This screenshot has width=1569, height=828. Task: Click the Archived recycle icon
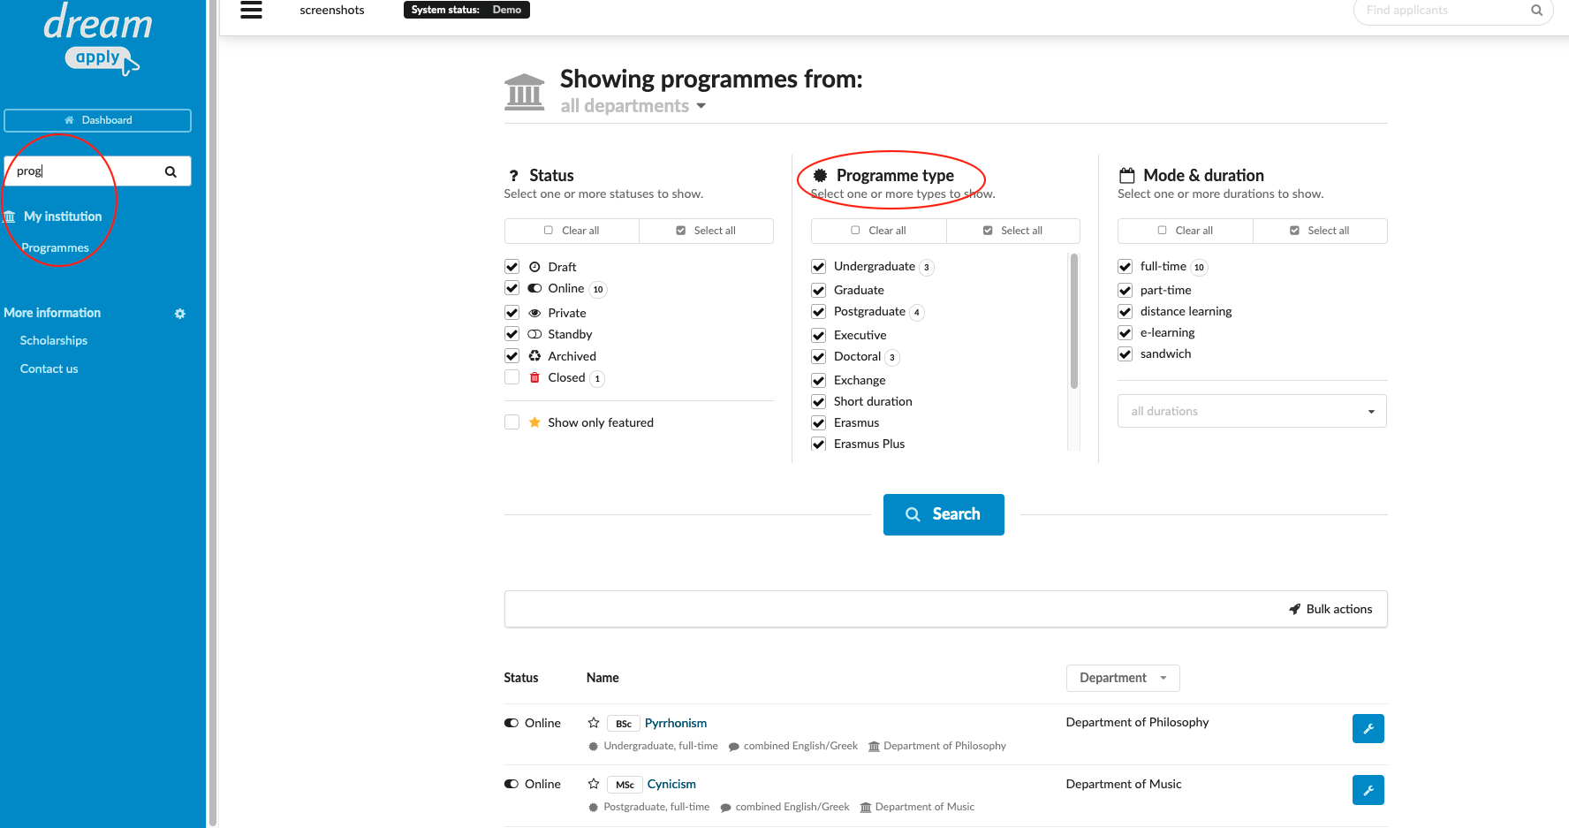click(x=534, y=356)
